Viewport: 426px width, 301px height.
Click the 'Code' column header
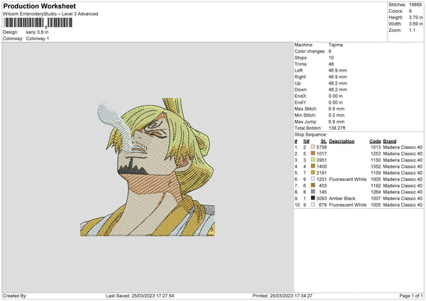pos(375,141)
